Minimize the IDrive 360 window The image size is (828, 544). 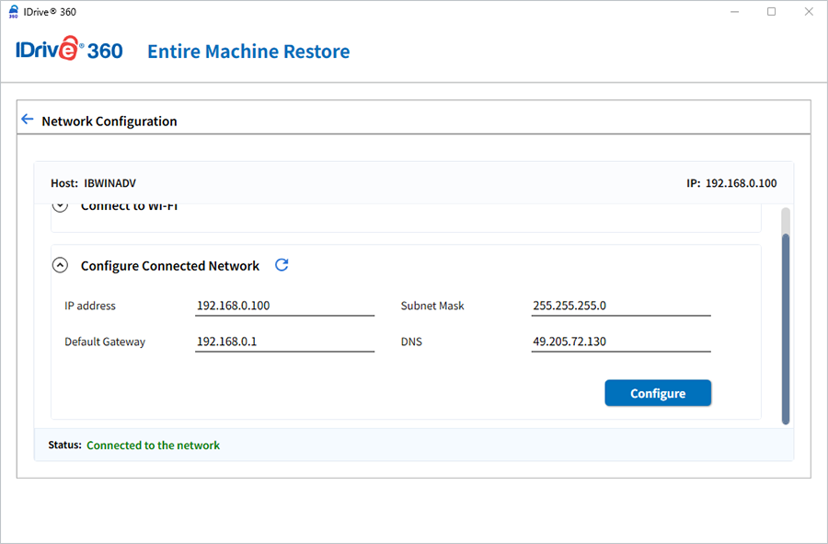point(734,12)
